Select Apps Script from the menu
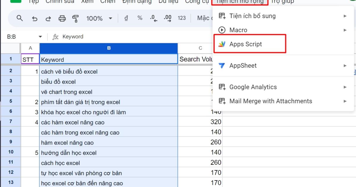Viewport: 356px width, 187px height. 246,44
